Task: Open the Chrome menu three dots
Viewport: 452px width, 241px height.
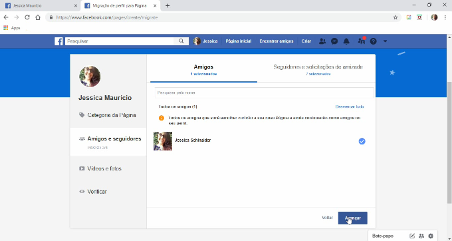Action: tap(445, 17)
